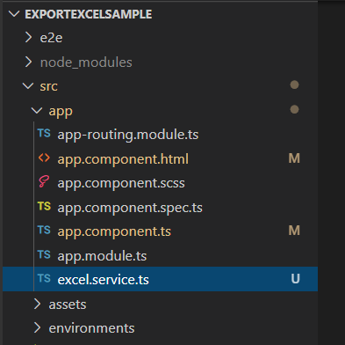Click the TypeScript icon of app-routing.module.ts
Image resolution: width=345 pixels, height=345 pixels.
click(44, 133)
